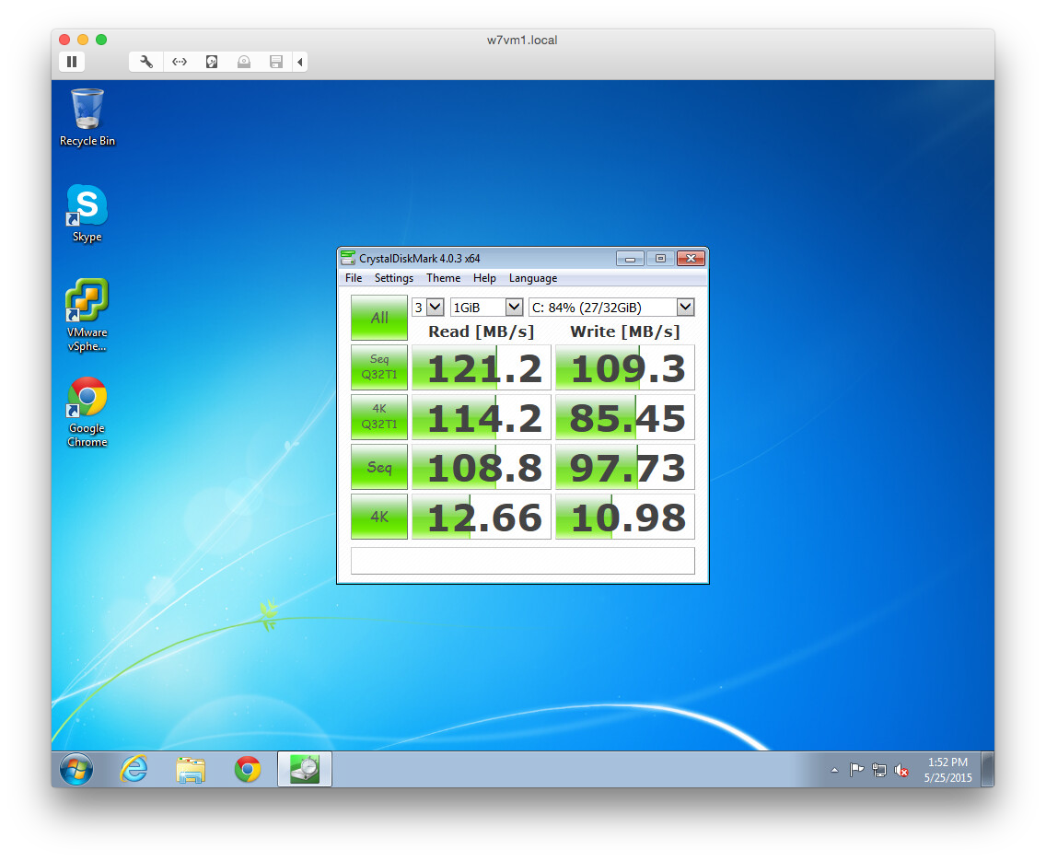Image resolution: width=1046 pixels, height=861 pixels.
Task: Open the Theme menu
Action: pos(443,278)
